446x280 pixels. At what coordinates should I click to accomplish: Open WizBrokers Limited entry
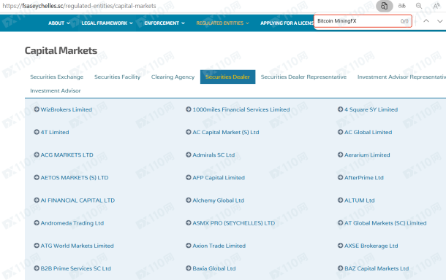67,109
